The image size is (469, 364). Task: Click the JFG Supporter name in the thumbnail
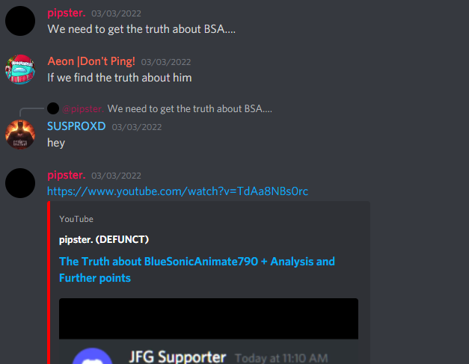pos(177,357)
